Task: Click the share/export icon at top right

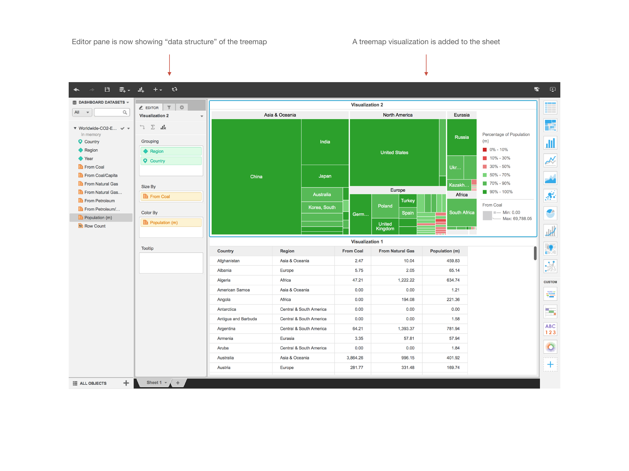Action: tap(537, 89)
